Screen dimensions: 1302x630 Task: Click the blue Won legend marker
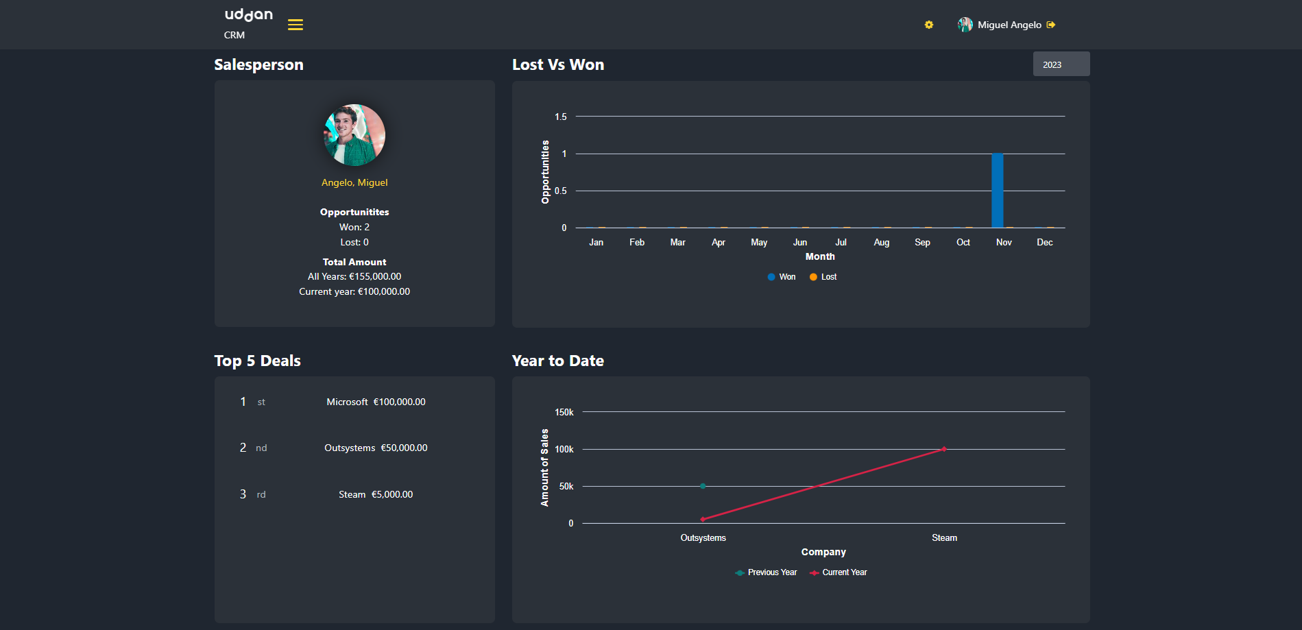[771, 277]
